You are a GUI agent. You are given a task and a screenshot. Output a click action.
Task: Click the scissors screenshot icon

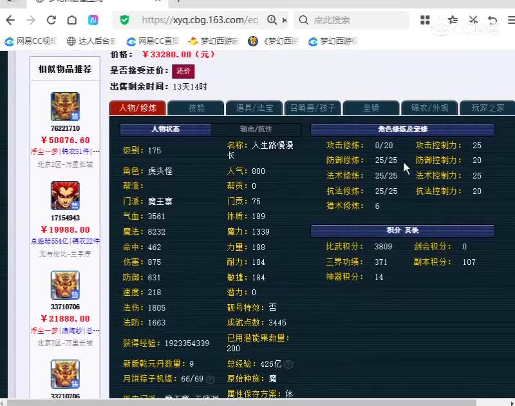click(x=473, y=20)
